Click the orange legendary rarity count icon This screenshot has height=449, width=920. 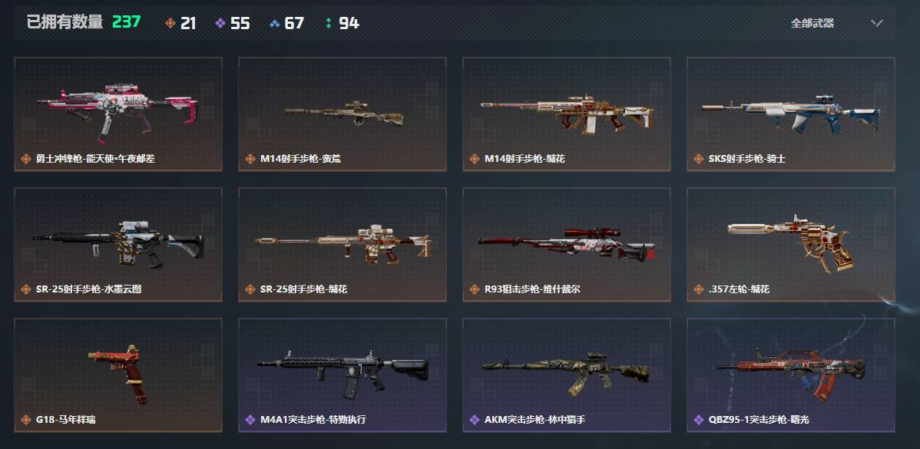click(170, 24)
